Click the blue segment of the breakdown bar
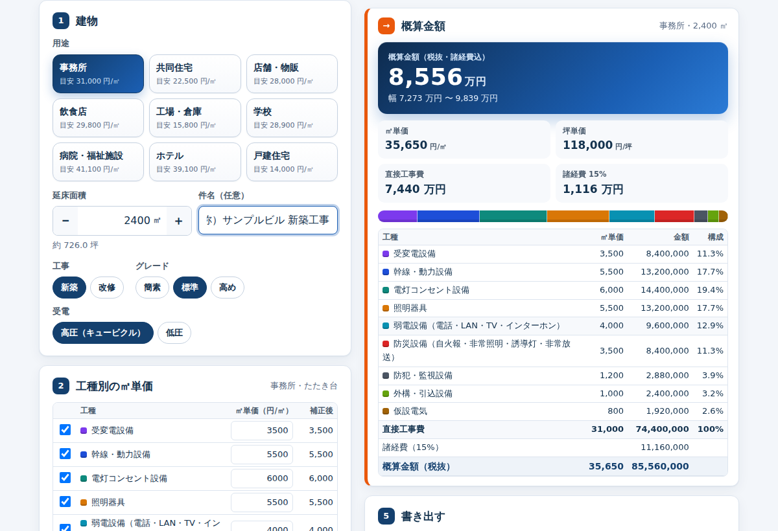 coord(449,216)
